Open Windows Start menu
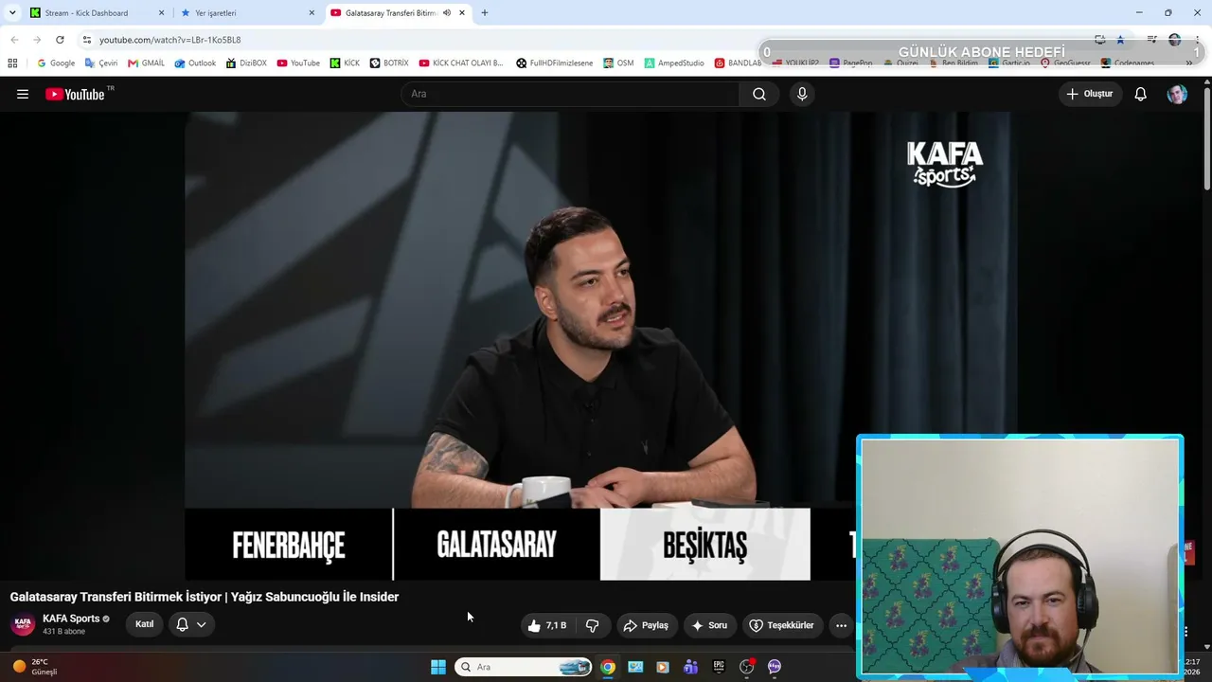 point(438,667)
